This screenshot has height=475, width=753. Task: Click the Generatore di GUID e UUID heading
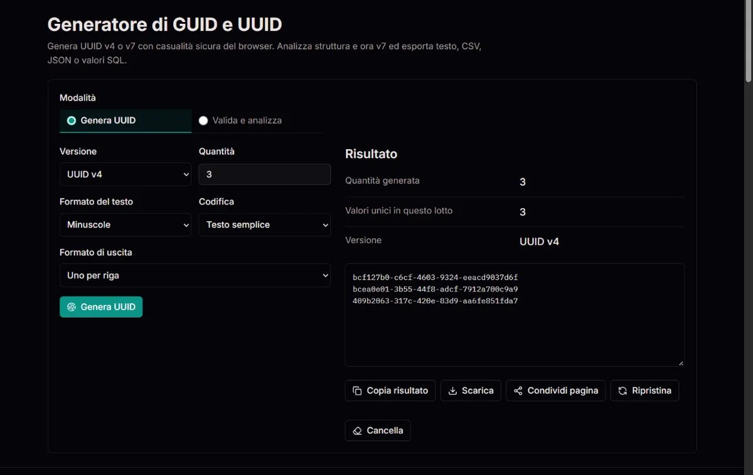click(164, 24)
